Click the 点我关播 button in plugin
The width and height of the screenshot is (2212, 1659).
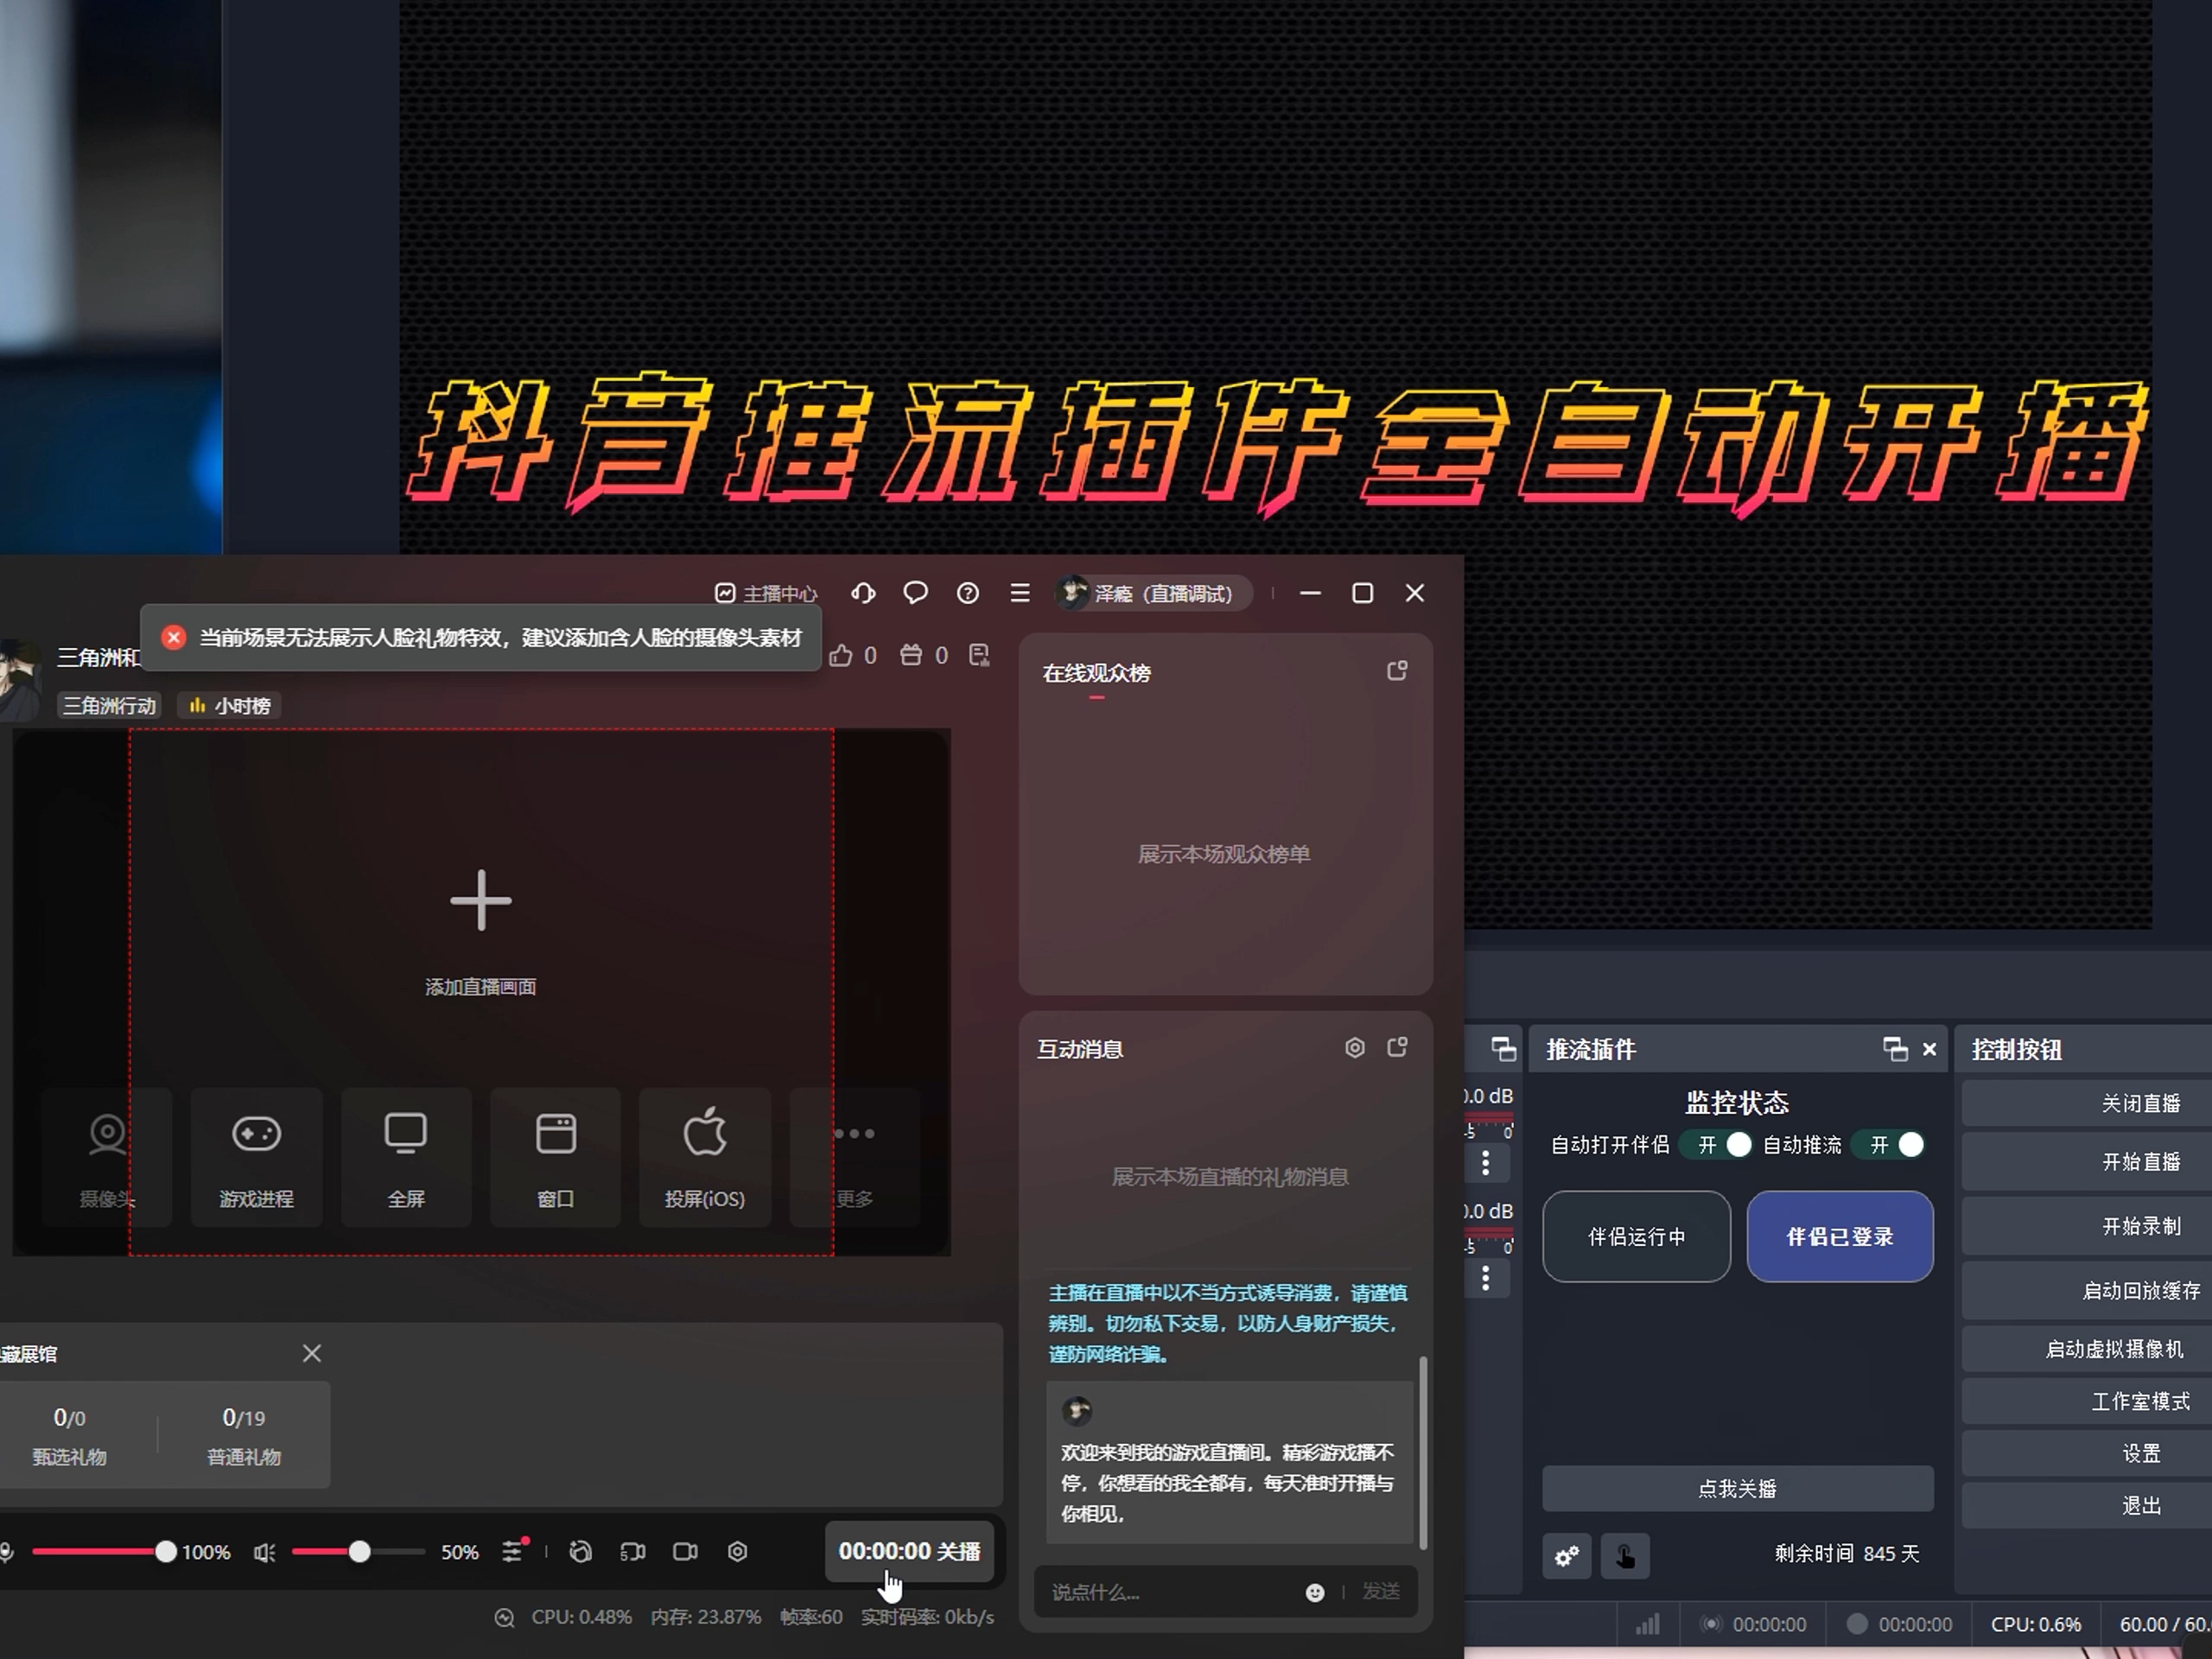tap(1738, 1489)
